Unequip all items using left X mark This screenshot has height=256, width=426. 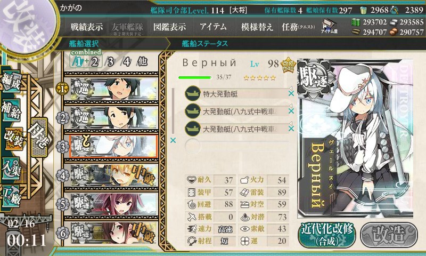(173, 140)
